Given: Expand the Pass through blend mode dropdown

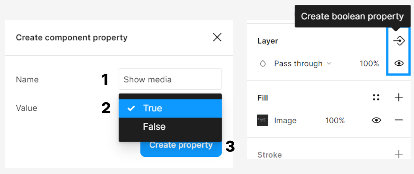Looking at the screenshot, I should click(x=302, y=64).
